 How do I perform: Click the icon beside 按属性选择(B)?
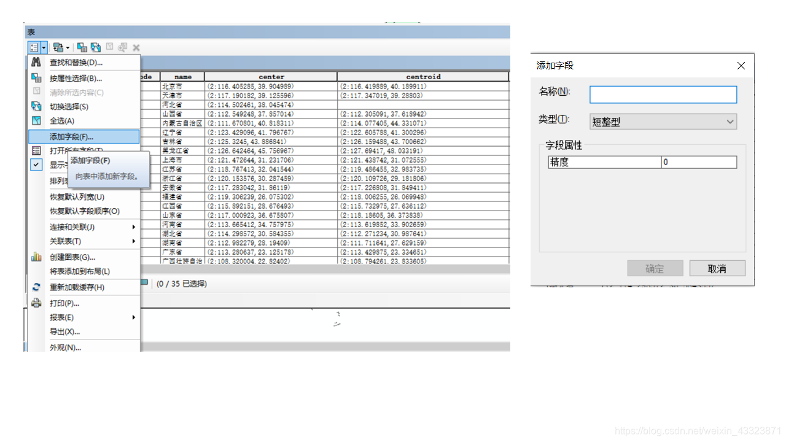coord(36,78)
